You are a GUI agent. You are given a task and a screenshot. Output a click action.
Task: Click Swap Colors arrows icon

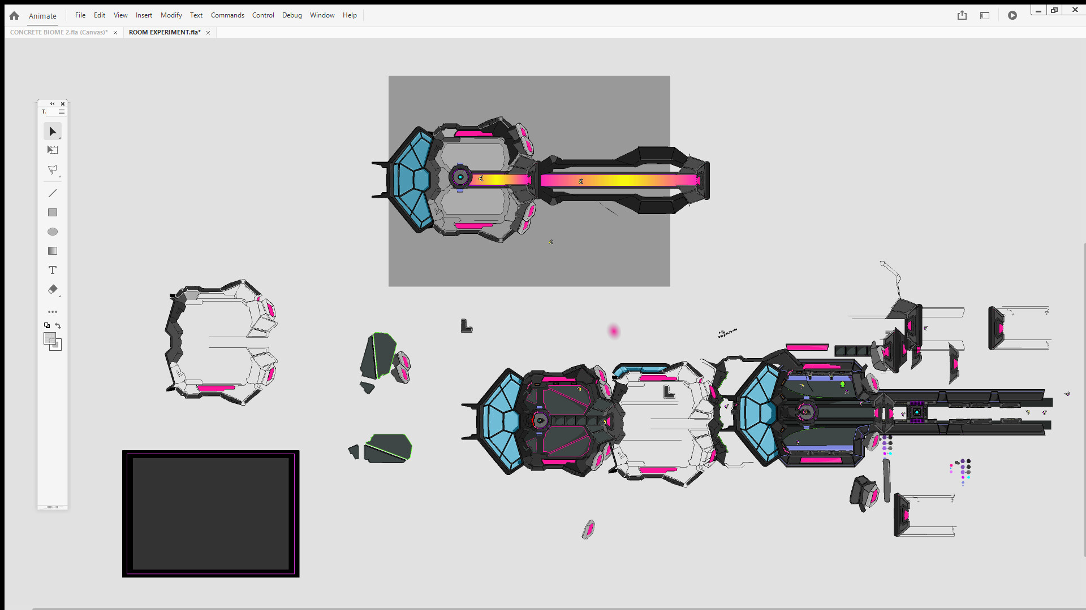58,326
